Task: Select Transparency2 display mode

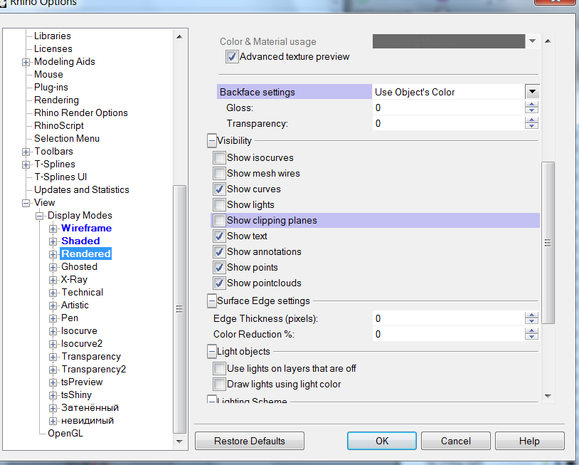Action: tap(93, 370)
